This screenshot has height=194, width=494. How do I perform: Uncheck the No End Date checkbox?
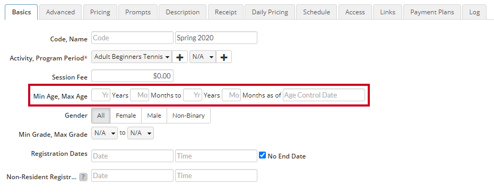[262, 156]
